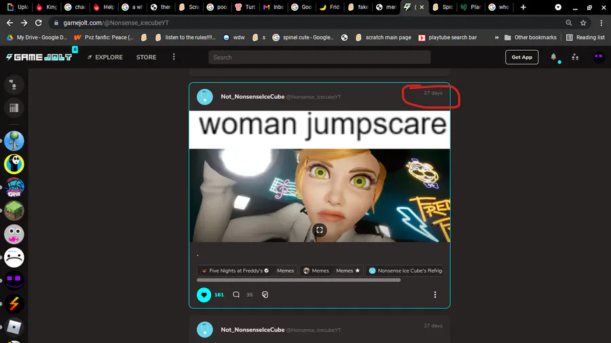
Task: Open the orange lightning bolt community
Action: (14, 304)
